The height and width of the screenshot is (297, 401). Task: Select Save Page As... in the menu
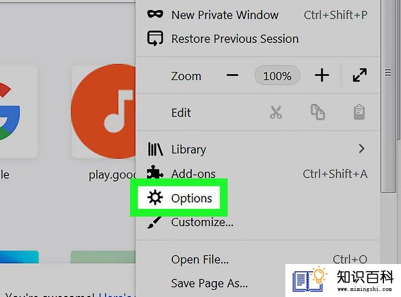coord(209,283)
